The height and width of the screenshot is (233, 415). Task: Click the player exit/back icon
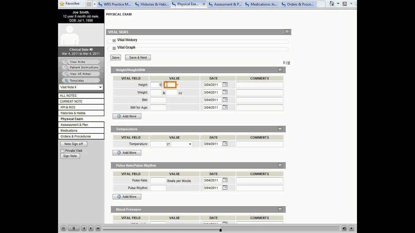(63, 228)
